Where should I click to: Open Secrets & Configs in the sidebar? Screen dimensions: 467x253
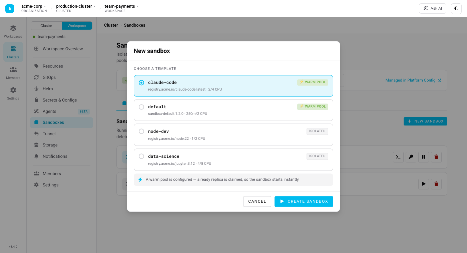click(x=62, y=100)
